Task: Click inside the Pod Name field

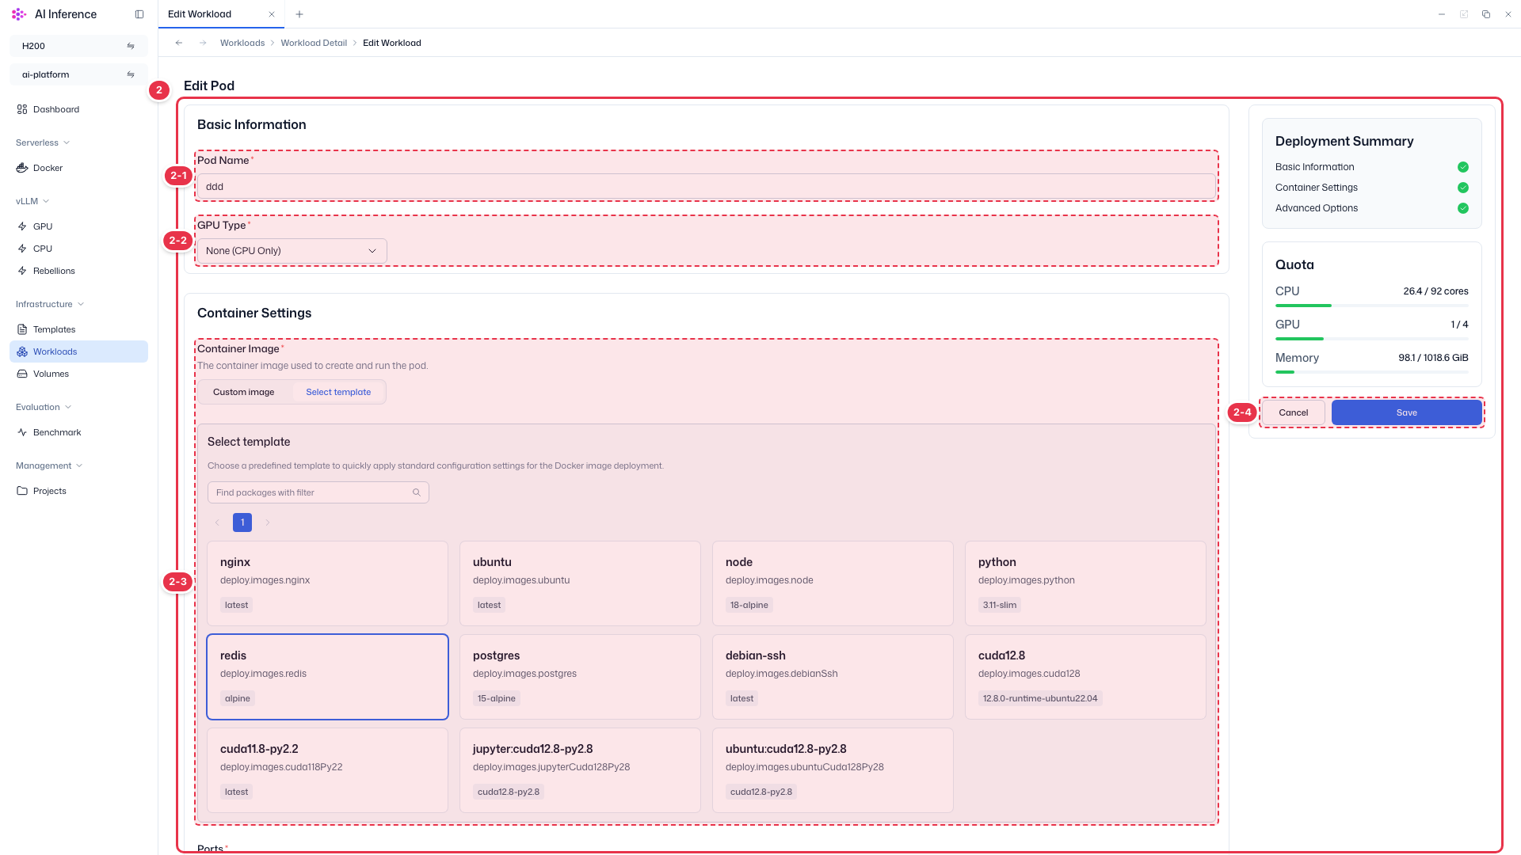Action: pyautogui.click(x=706, y=187)
